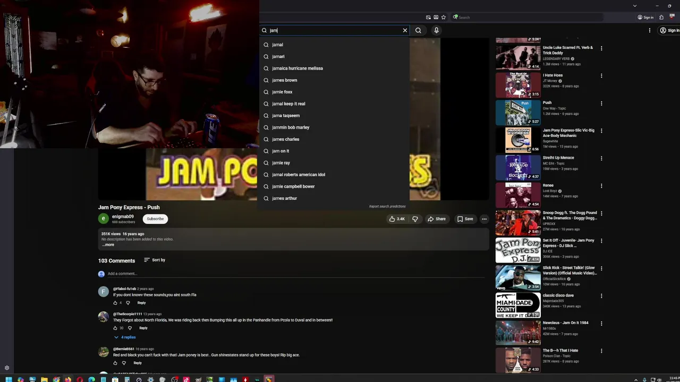Open Snoop Dogg Doggy Dogg World thumbnail
Viewport: 680px width, 382px height.
click(518, 223)
